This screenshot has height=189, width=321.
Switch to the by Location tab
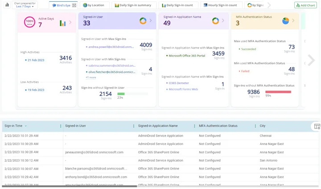[x=94, y=5]
